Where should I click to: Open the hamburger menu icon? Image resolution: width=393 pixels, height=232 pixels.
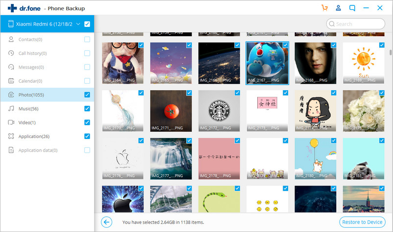click(366, 8)
